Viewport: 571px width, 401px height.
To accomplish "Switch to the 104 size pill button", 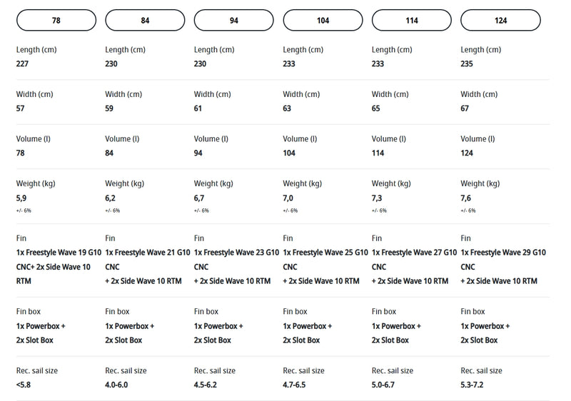I will click(x=323, y=21).
